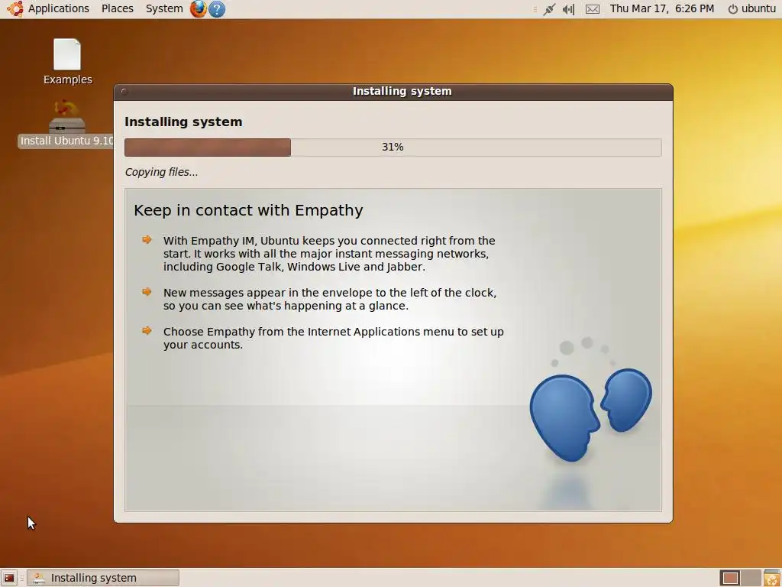Click the first orange arrow bullet
This screenshot has height=587, width=782.
click(147, 239)
